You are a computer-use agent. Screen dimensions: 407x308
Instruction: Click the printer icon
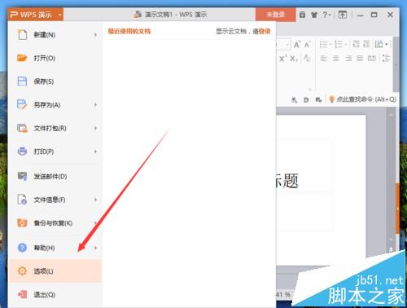pos(22,152)
